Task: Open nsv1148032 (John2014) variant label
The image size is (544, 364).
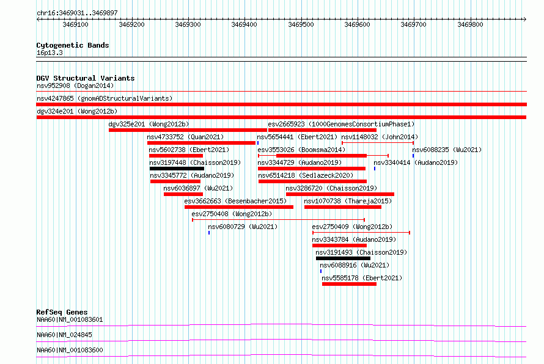Action: tap(380, 137)
